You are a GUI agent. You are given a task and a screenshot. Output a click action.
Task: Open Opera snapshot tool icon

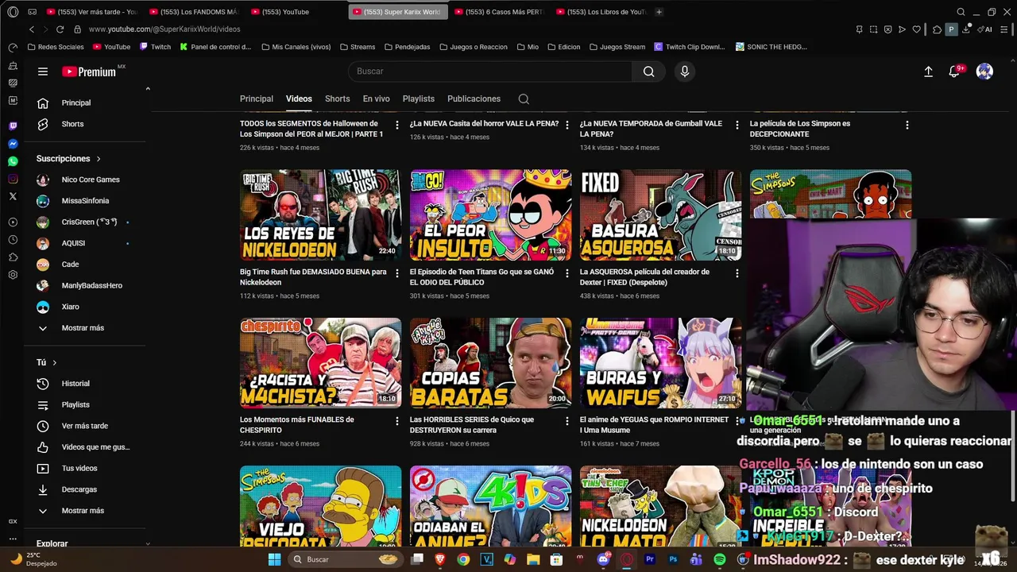click(x=873, y=29)
